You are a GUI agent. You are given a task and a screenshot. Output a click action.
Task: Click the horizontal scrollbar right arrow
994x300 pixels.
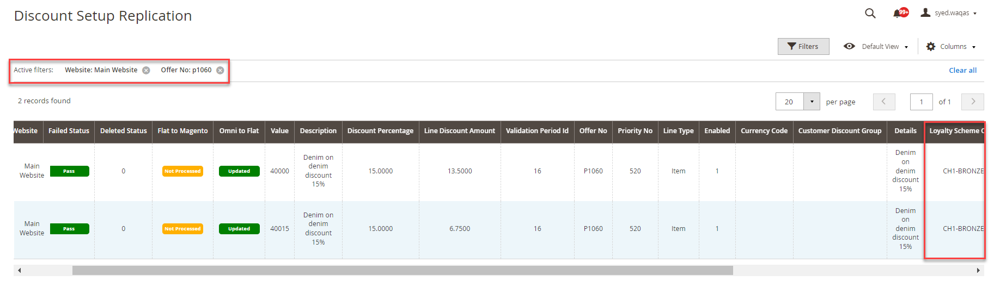pyautogui.click(x=978, y=270)
